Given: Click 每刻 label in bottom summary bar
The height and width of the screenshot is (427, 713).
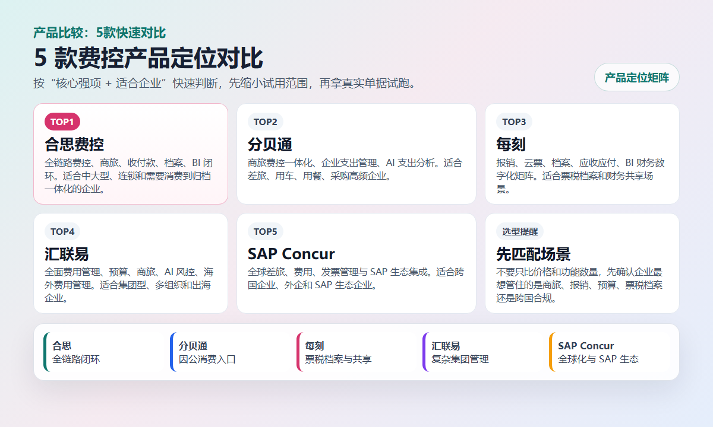Looking at the screenshot, I should [x=315, y=346].
